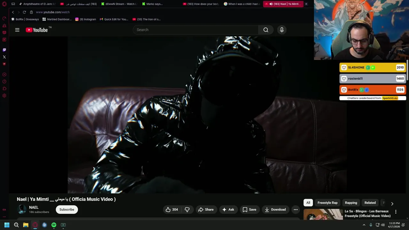
Task: Open Windows taskbar search
Action: (16, 225)
